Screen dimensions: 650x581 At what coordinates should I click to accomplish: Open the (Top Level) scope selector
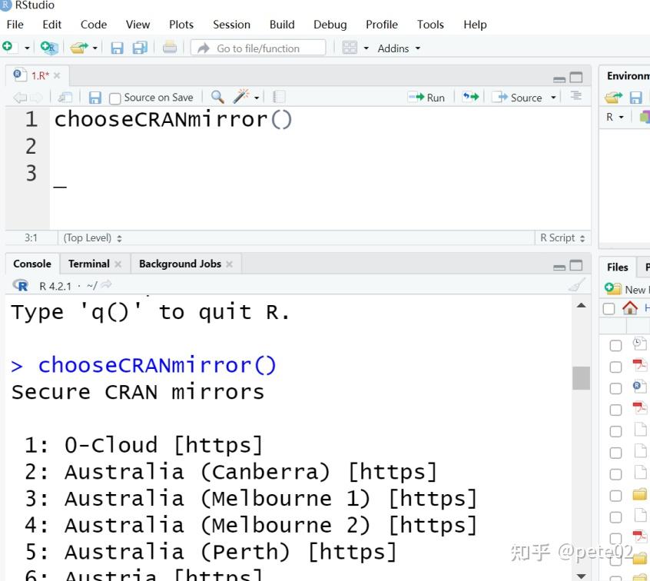pyautogui.click(x=92, y=237)
